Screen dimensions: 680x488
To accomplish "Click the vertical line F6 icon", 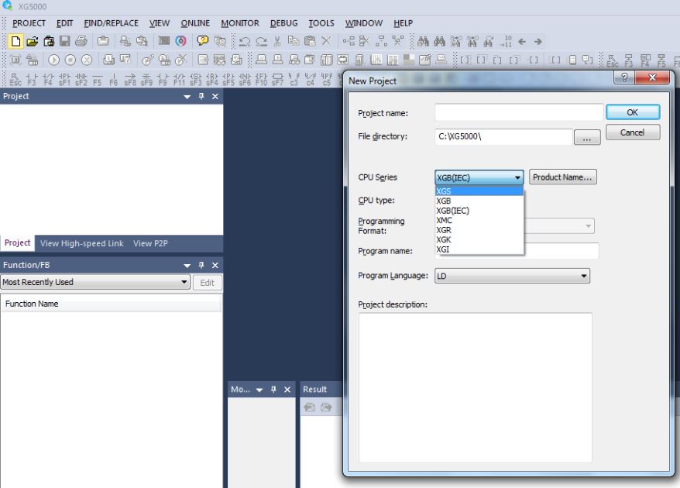I will [x=114, y=79].
